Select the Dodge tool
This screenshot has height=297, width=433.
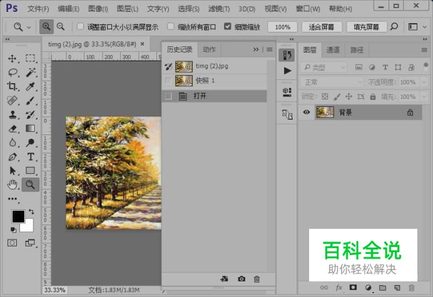pos(30,143)
